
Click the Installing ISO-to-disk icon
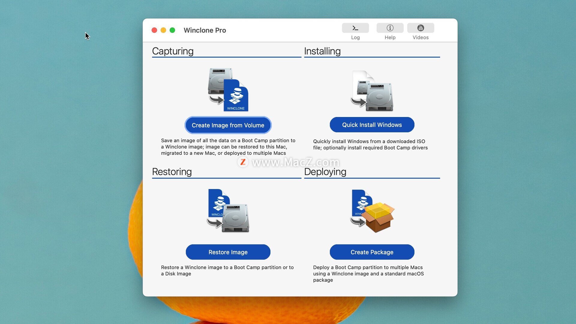point(372,91)
